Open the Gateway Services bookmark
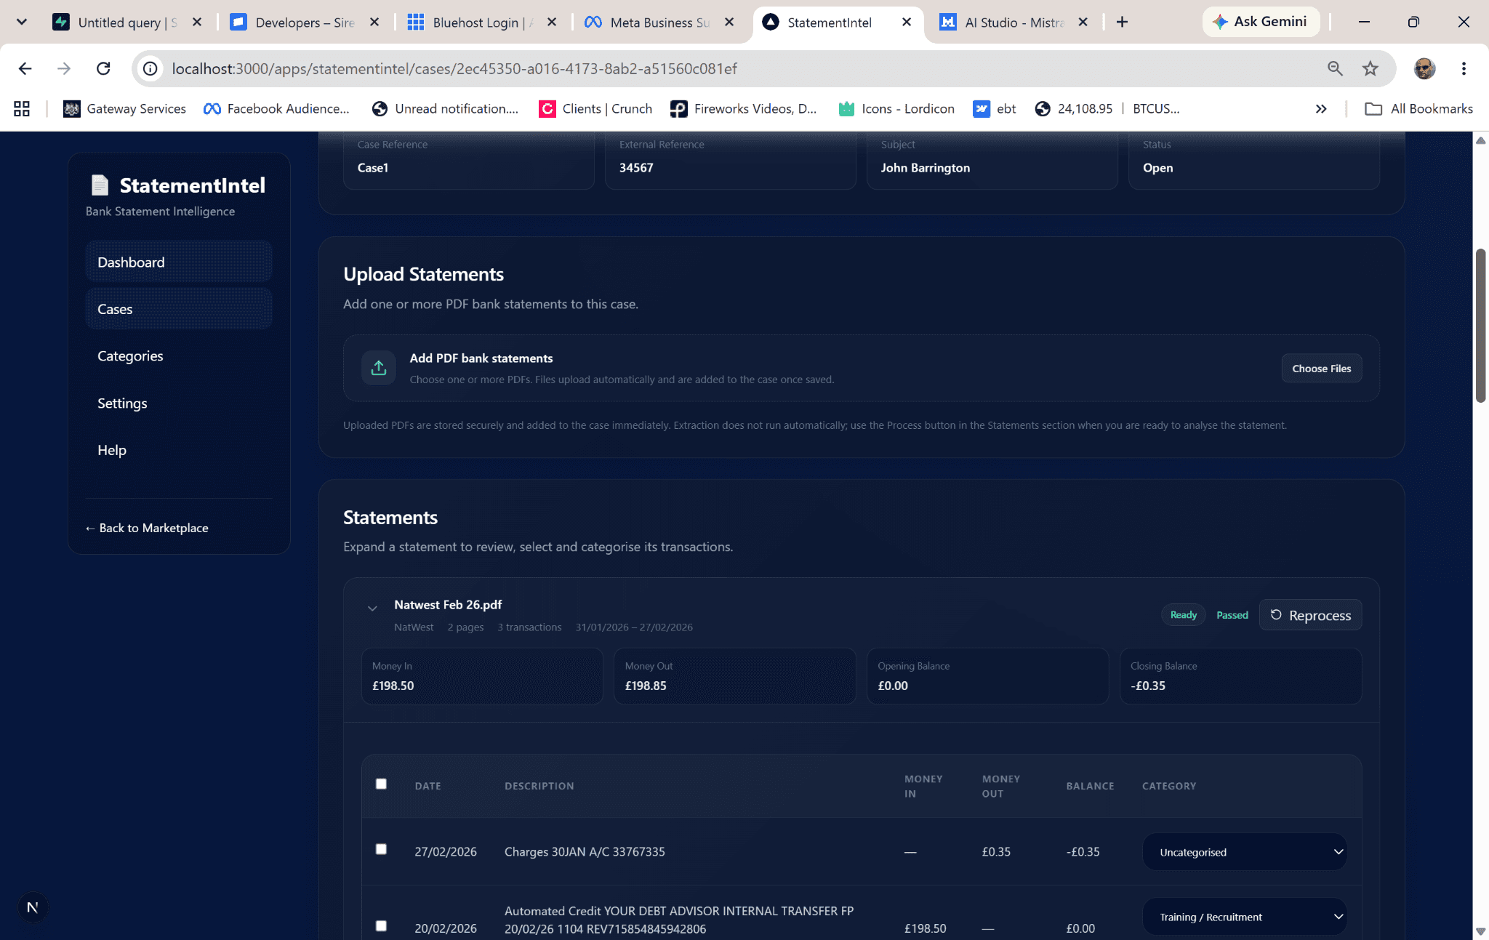 click(125, 108)
